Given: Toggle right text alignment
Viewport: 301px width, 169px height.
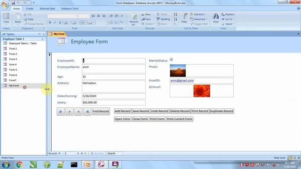Looking at the screenshot, I should click(103, 16).
